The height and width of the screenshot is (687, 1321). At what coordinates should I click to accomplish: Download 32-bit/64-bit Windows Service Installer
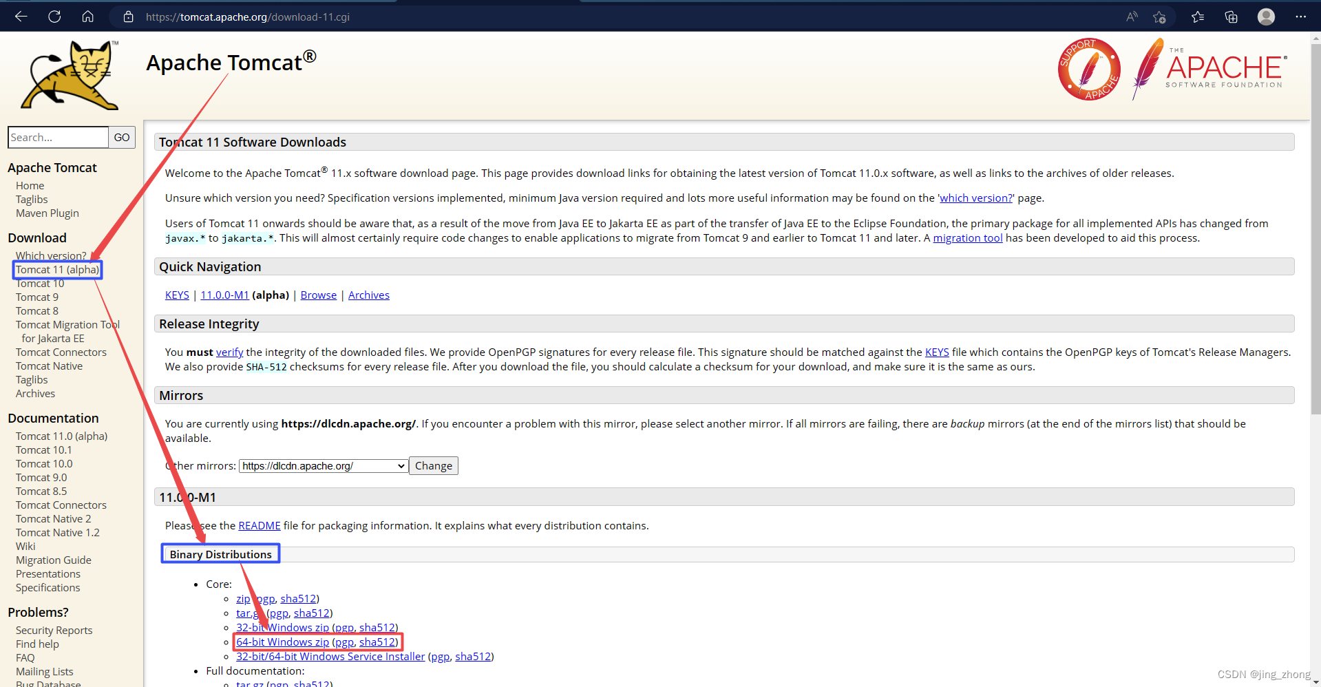click(x=330, y=657)
